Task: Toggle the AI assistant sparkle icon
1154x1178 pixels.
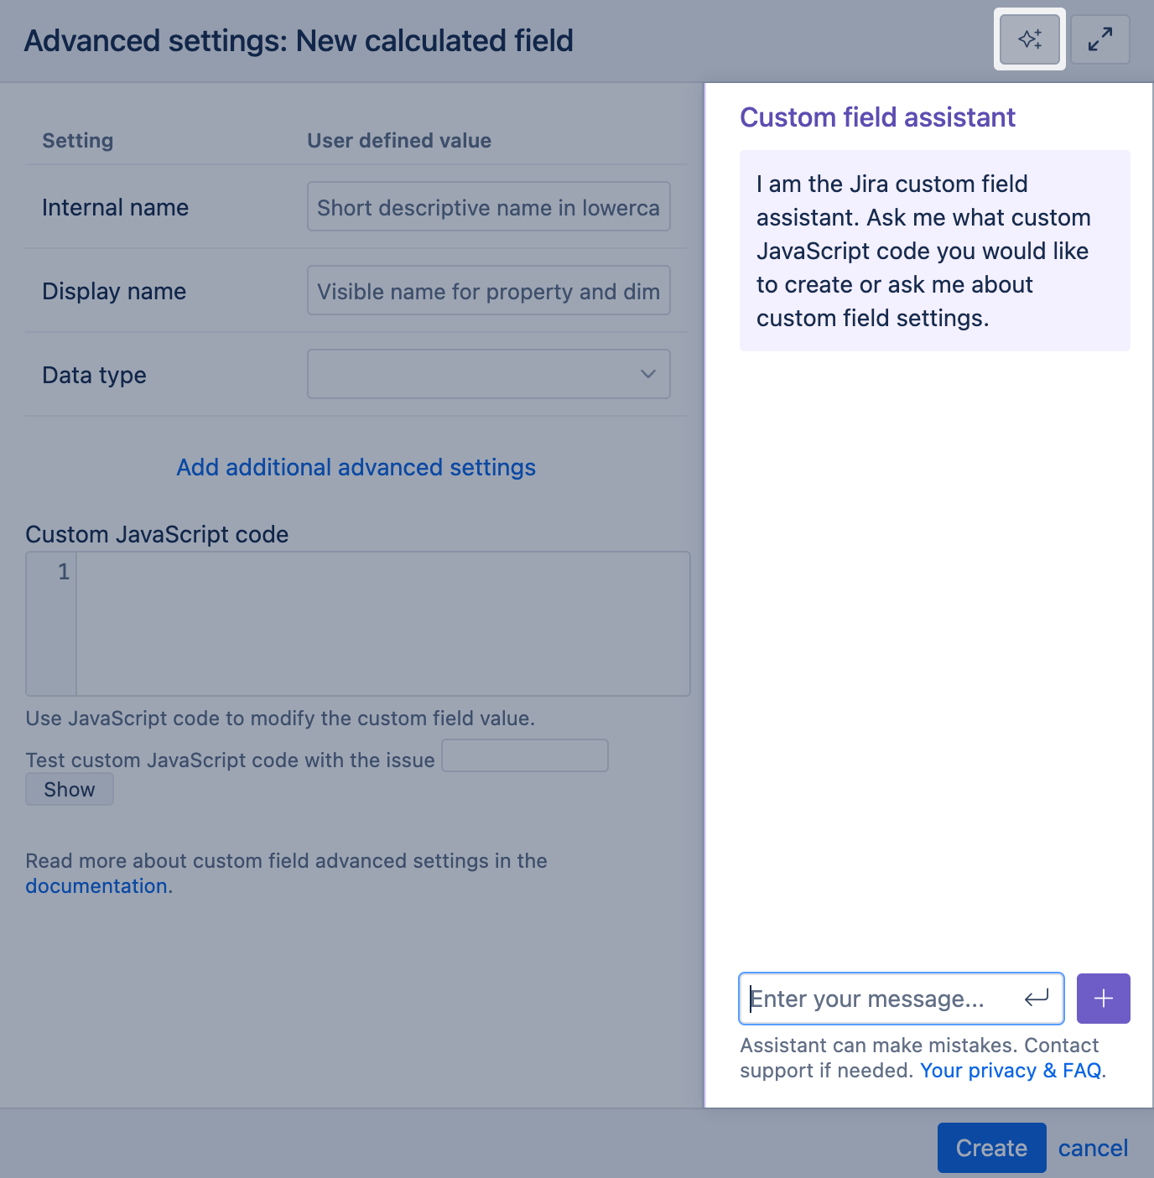Action: 1029,39
